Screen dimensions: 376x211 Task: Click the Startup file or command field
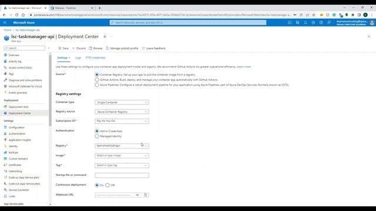click(x=122, y=175)
